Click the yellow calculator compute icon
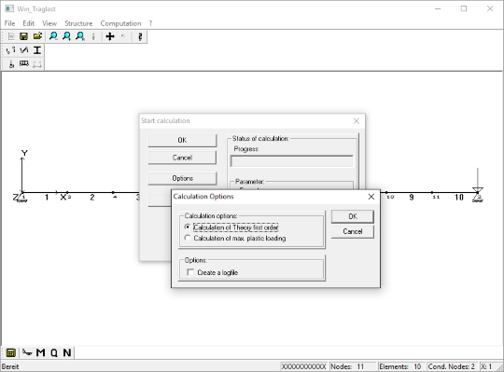The height and width of the screenshot is (372, 504). tap(11, 352)
